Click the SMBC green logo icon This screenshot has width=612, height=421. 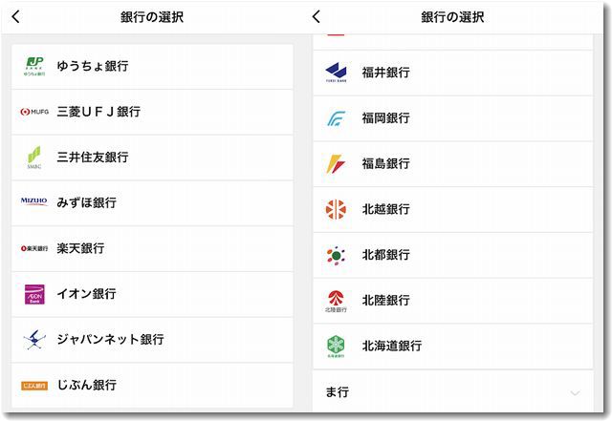click(x=33, y=157)
